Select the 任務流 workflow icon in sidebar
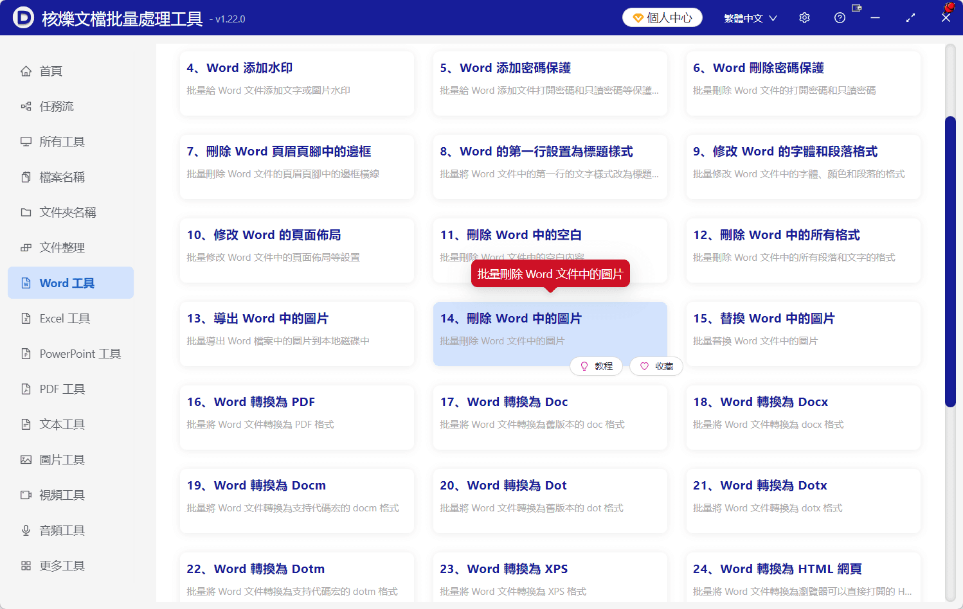This screenshot has height=609, width=963. (26, 106)
